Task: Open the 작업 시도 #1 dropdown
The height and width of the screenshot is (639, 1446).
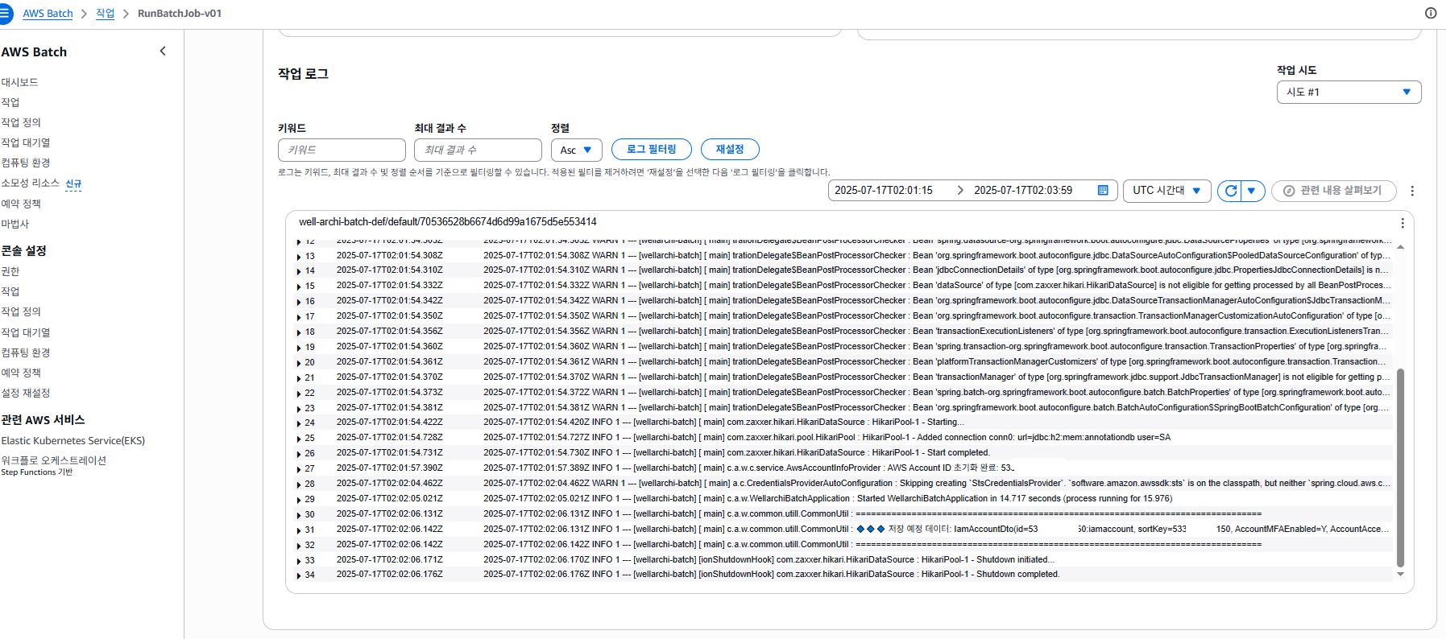Action: (x=1348, y=93)
